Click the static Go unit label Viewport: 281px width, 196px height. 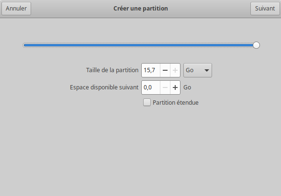[187, 87]
